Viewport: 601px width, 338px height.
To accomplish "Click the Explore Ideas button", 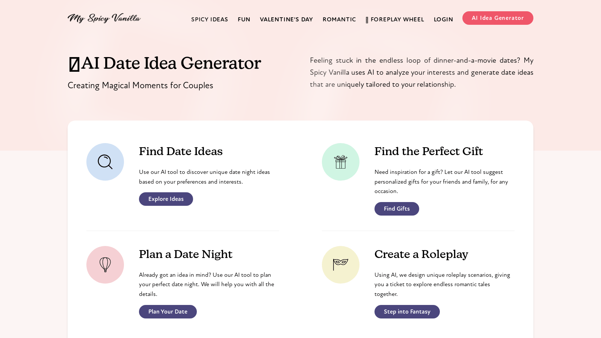I will pos(166,199).
